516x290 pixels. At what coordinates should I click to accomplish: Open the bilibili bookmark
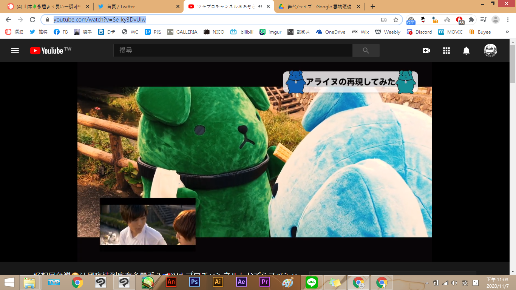tap(242, 32)
